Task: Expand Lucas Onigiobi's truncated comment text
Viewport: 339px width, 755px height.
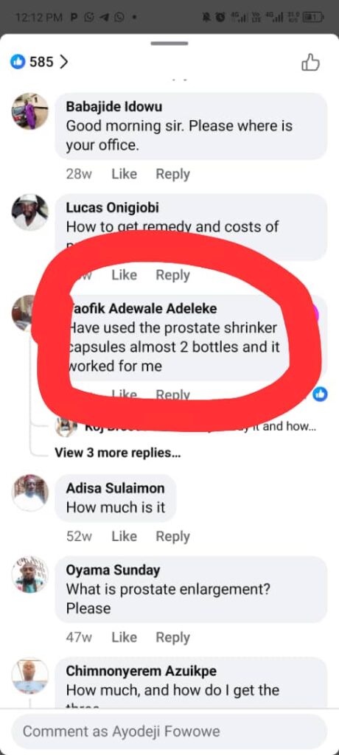Action: pyautogui.click(x=172, y=226)
